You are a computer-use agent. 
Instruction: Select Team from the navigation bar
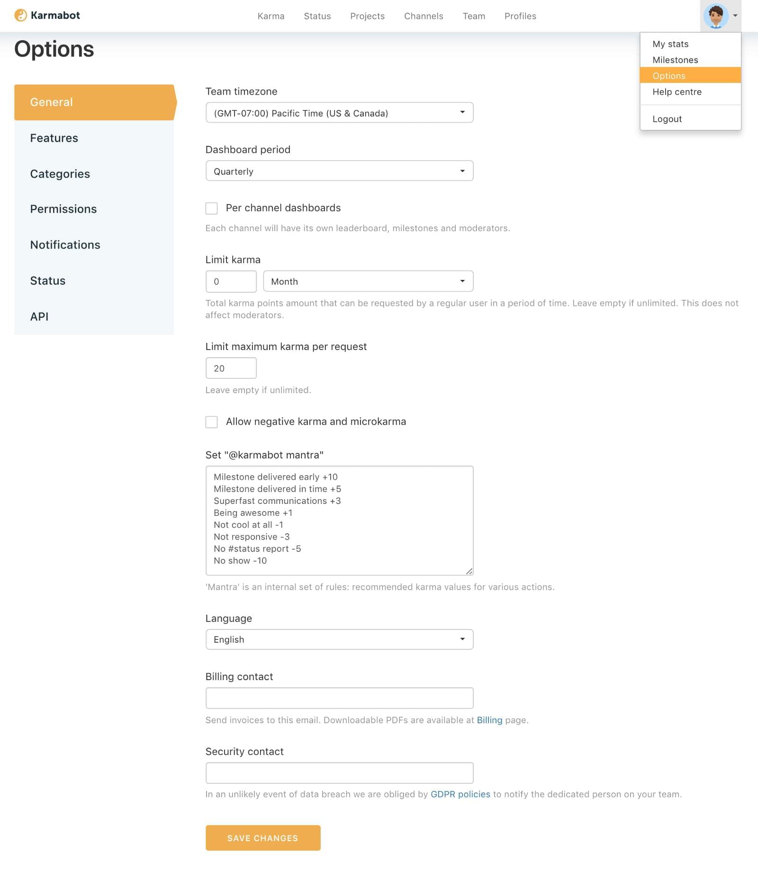(474, 16)
